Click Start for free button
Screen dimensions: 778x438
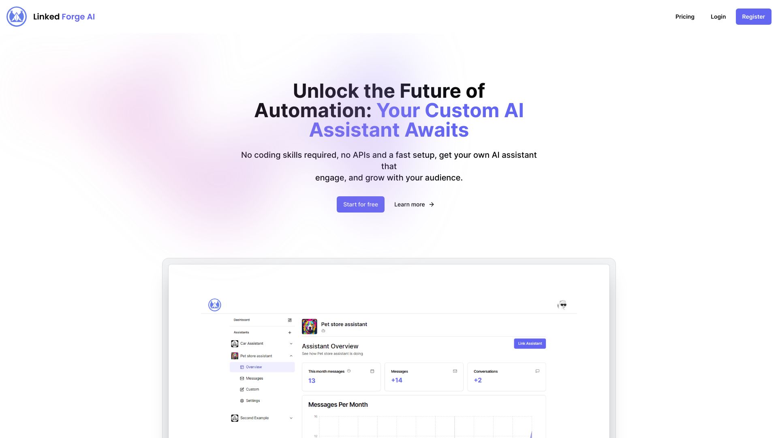360,204
